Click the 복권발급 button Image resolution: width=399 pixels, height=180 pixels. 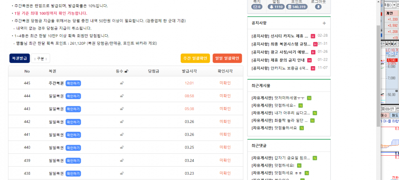20,59
